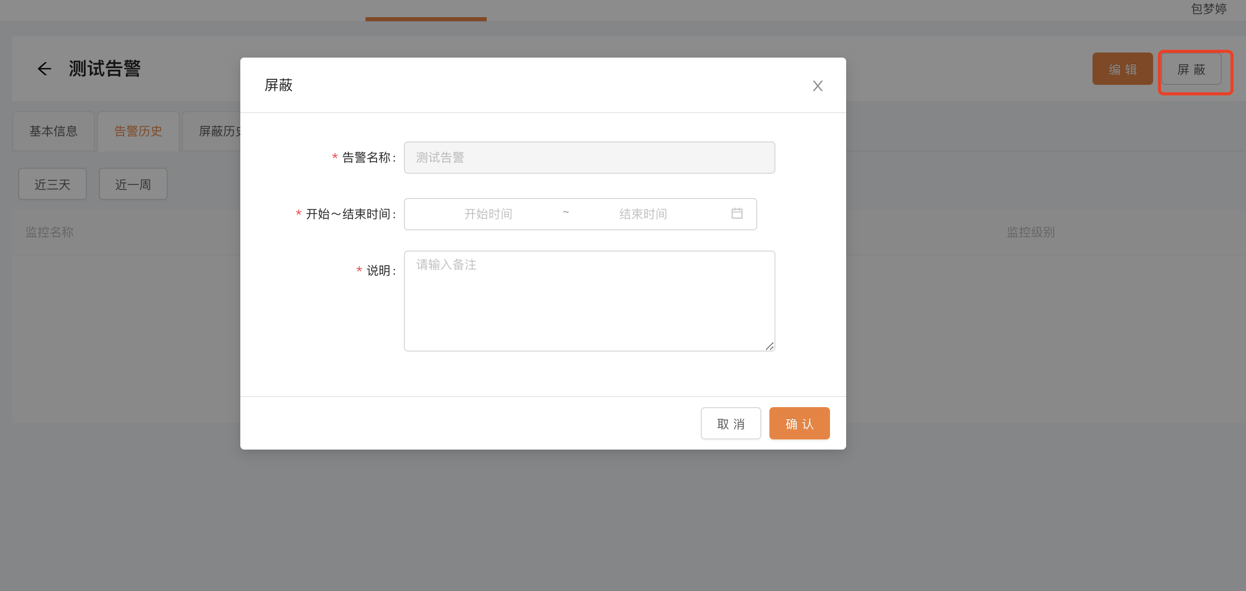Open user menu 包梦婷

(1208, 9)
